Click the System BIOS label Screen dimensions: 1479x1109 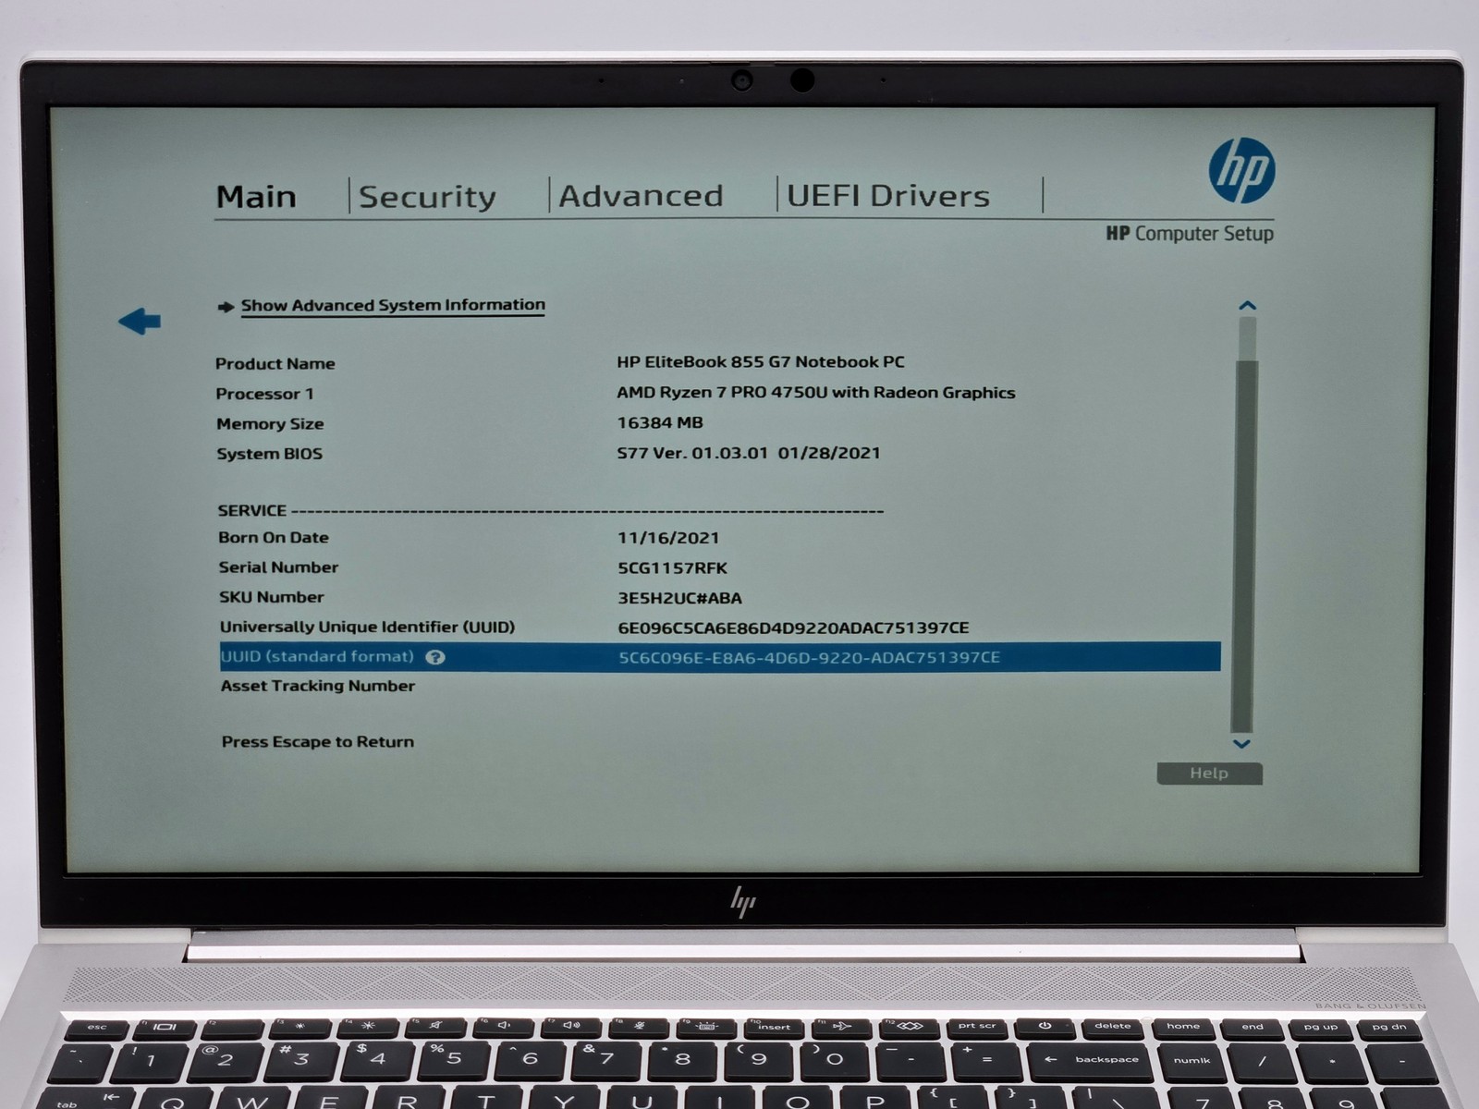(x=269, y=454)
